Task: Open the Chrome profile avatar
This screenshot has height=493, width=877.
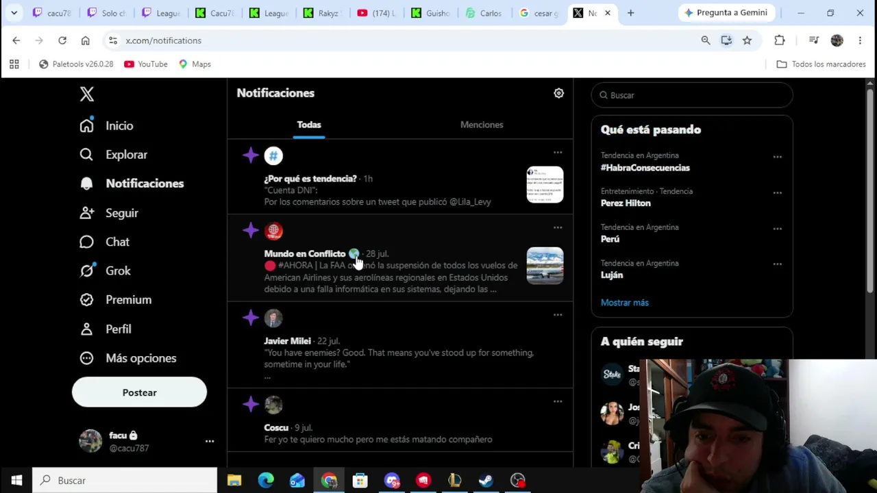Action: (837, 40)
